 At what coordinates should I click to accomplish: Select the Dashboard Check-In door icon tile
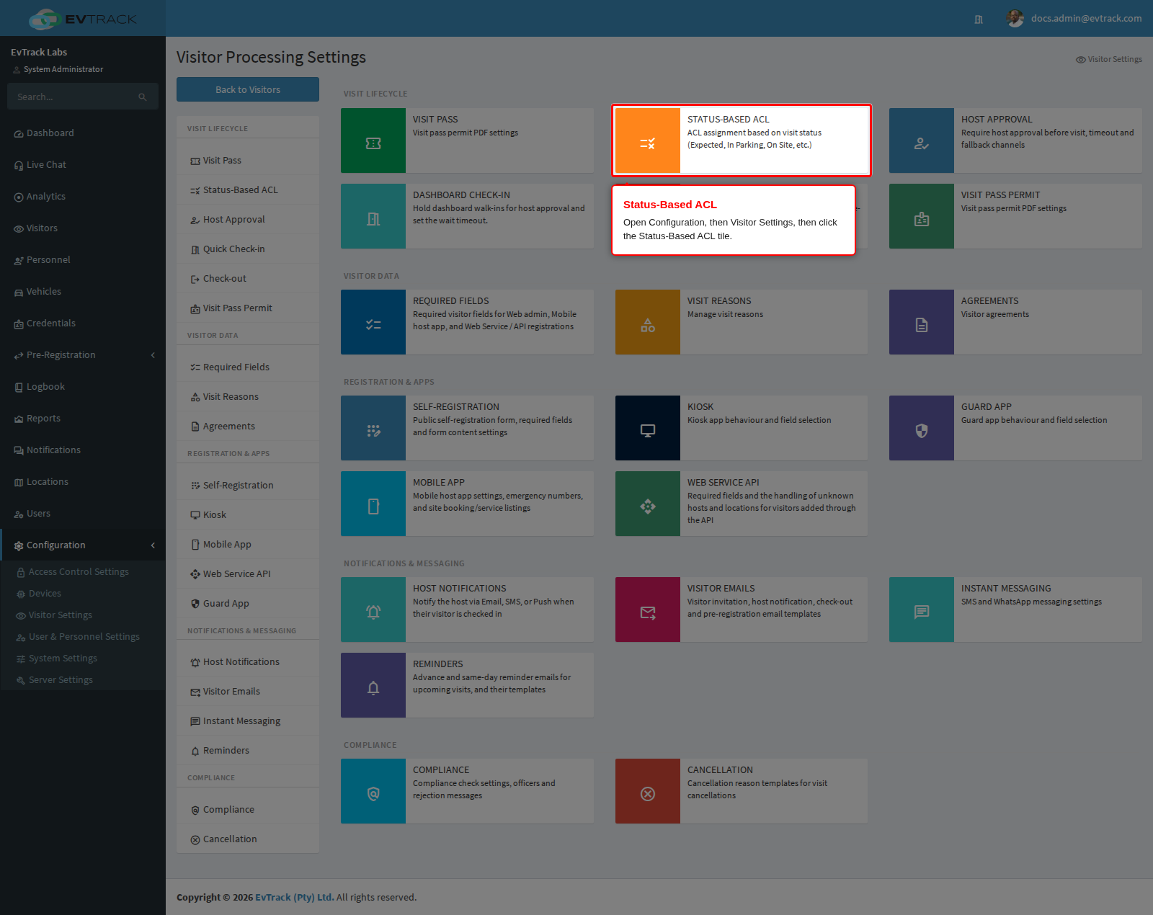tap(373, 216)
